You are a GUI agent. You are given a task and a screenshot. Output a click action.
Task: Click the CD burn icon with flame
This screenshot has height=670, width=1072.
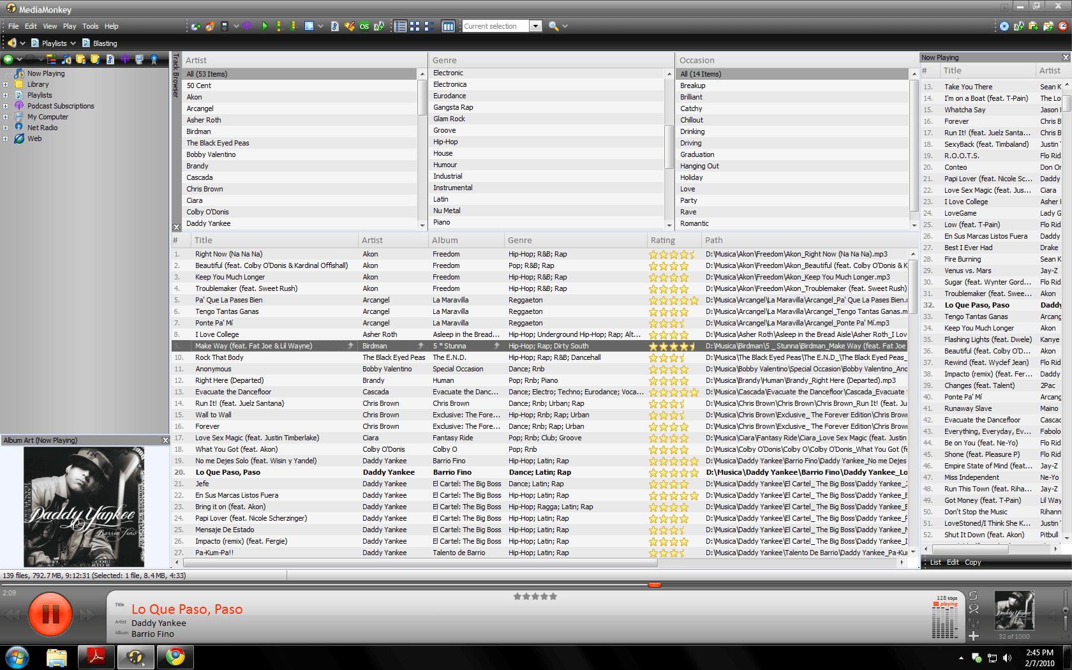point(209,26)
